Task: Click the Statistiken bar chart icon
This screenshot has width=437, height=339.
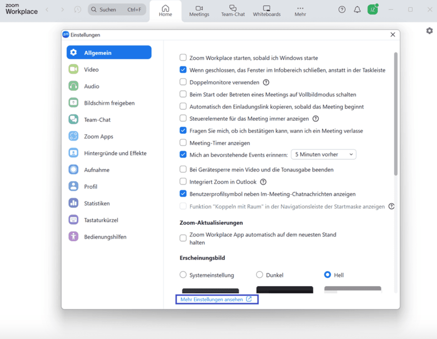Action: (x=73, y=203)
